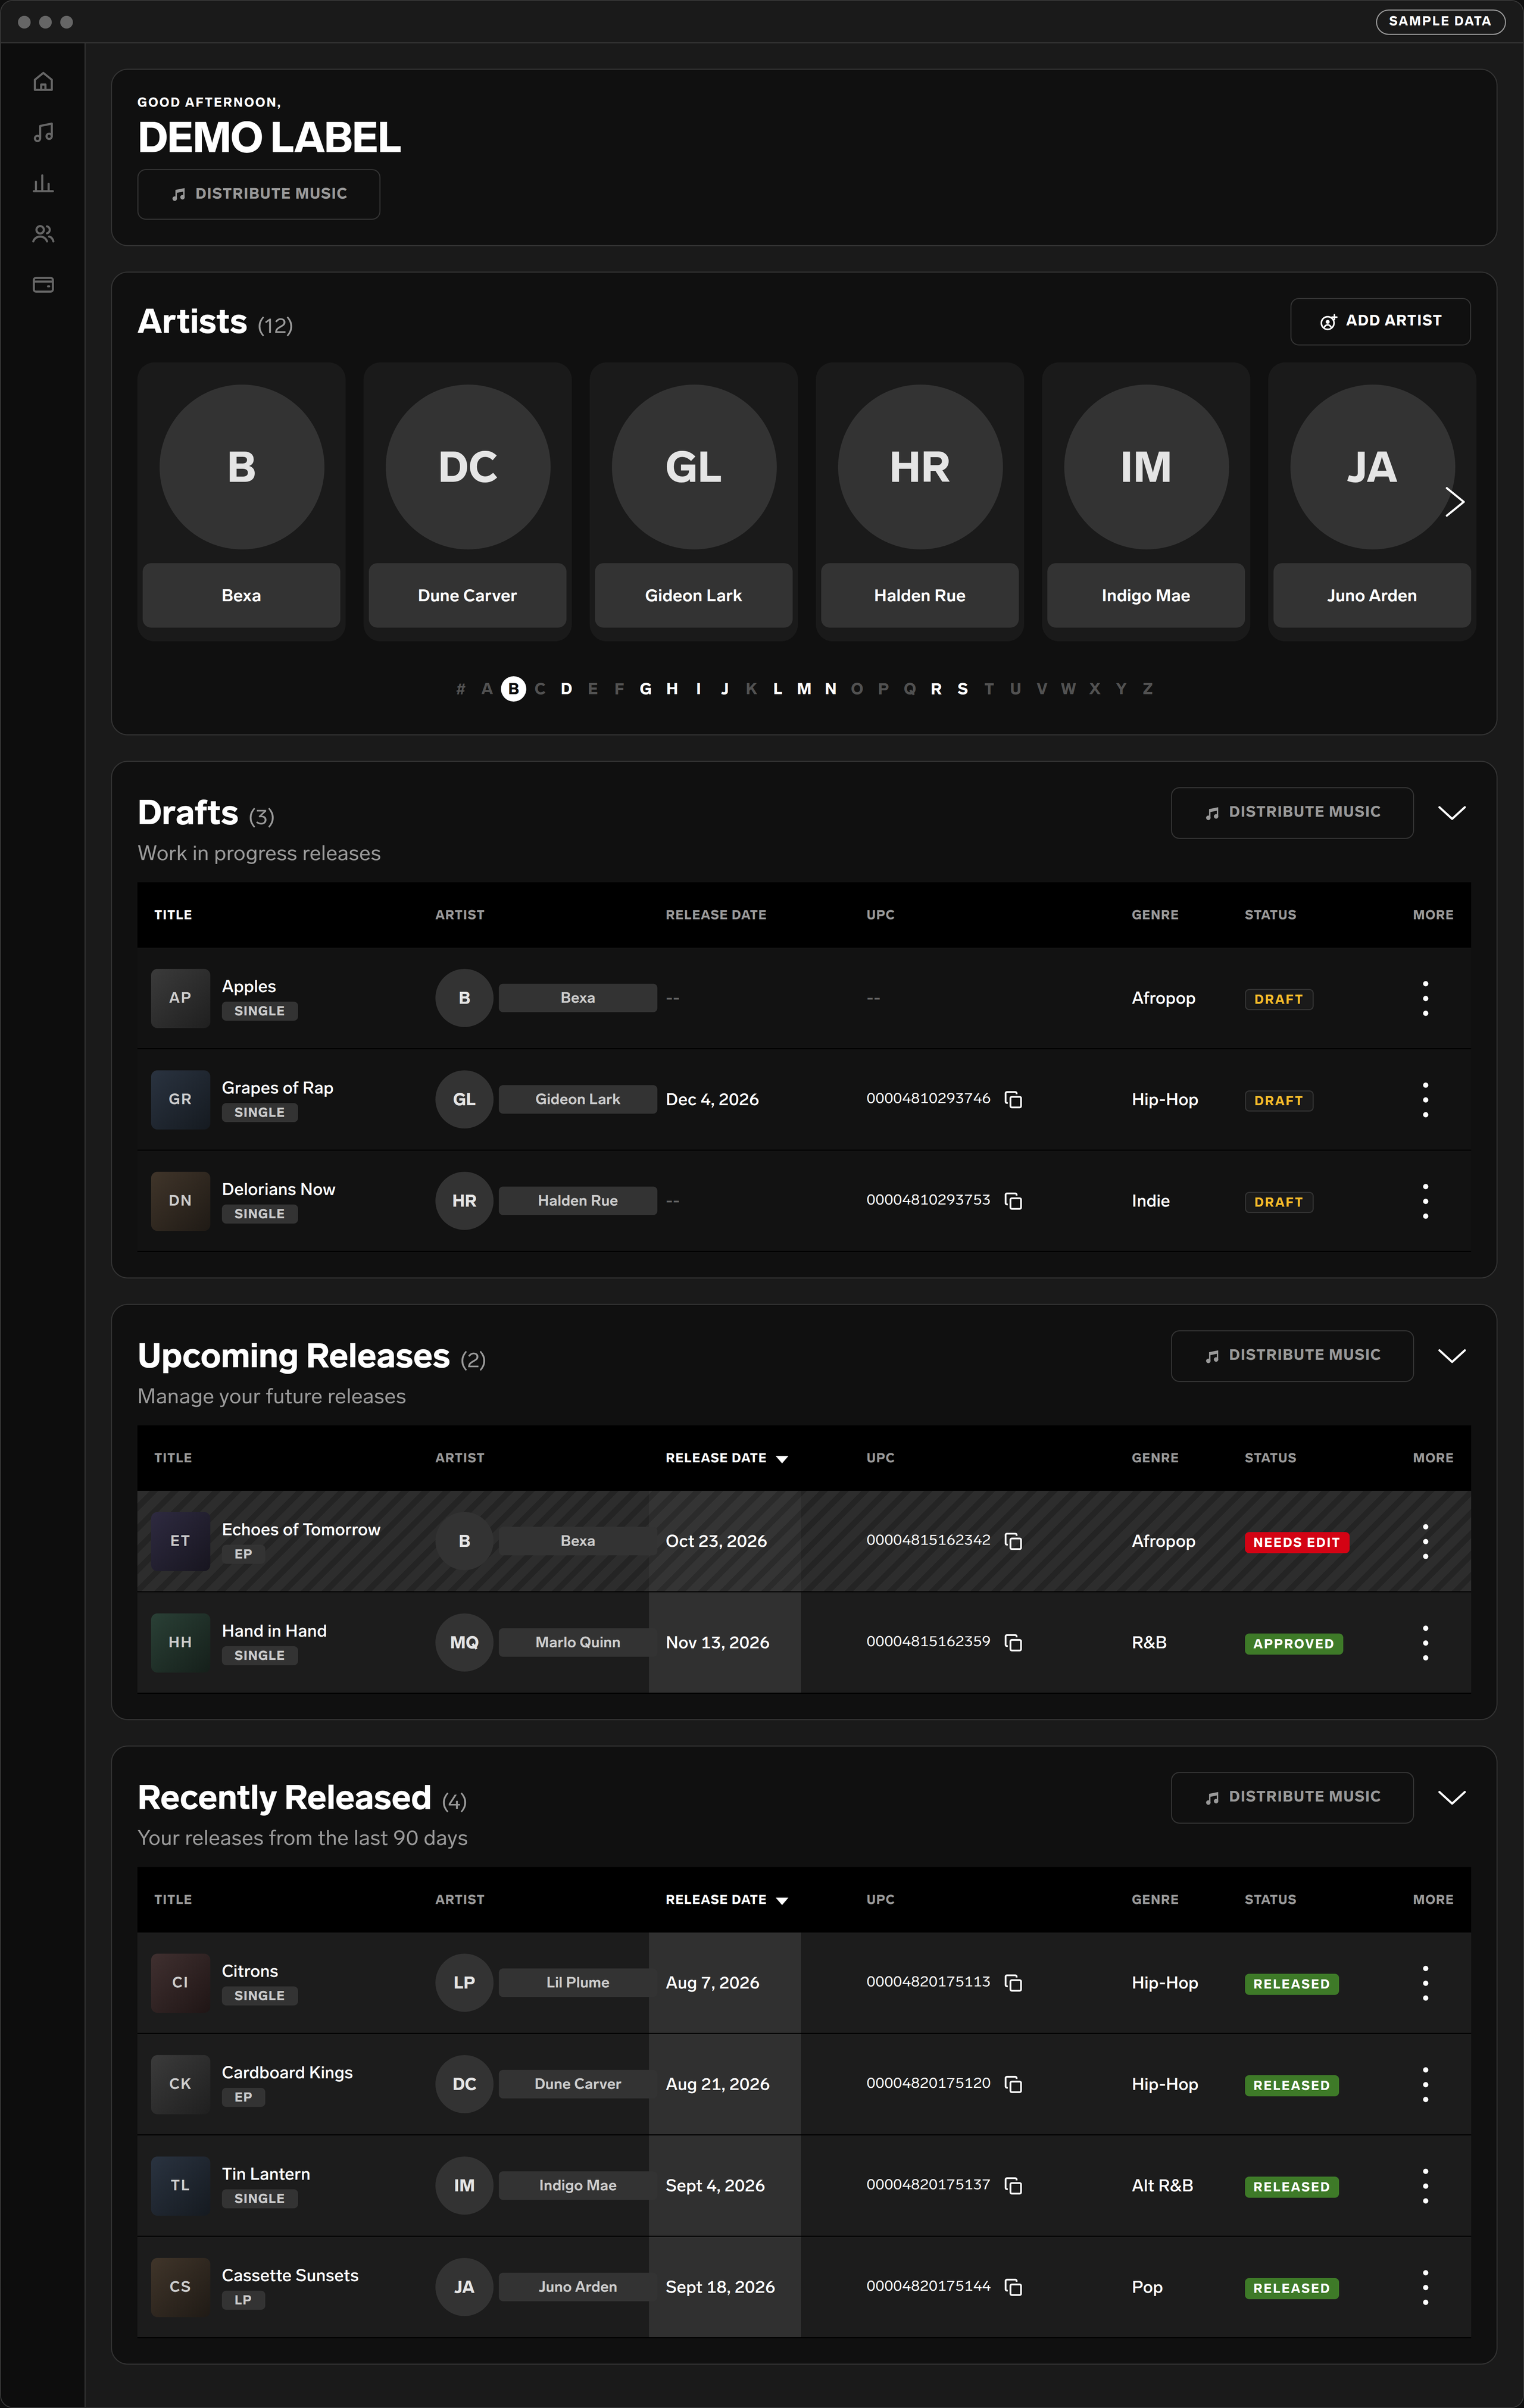This screenshot has height=2408, width=1524.
Task: Click the Add Artist button
Action: click(1380, 321)
